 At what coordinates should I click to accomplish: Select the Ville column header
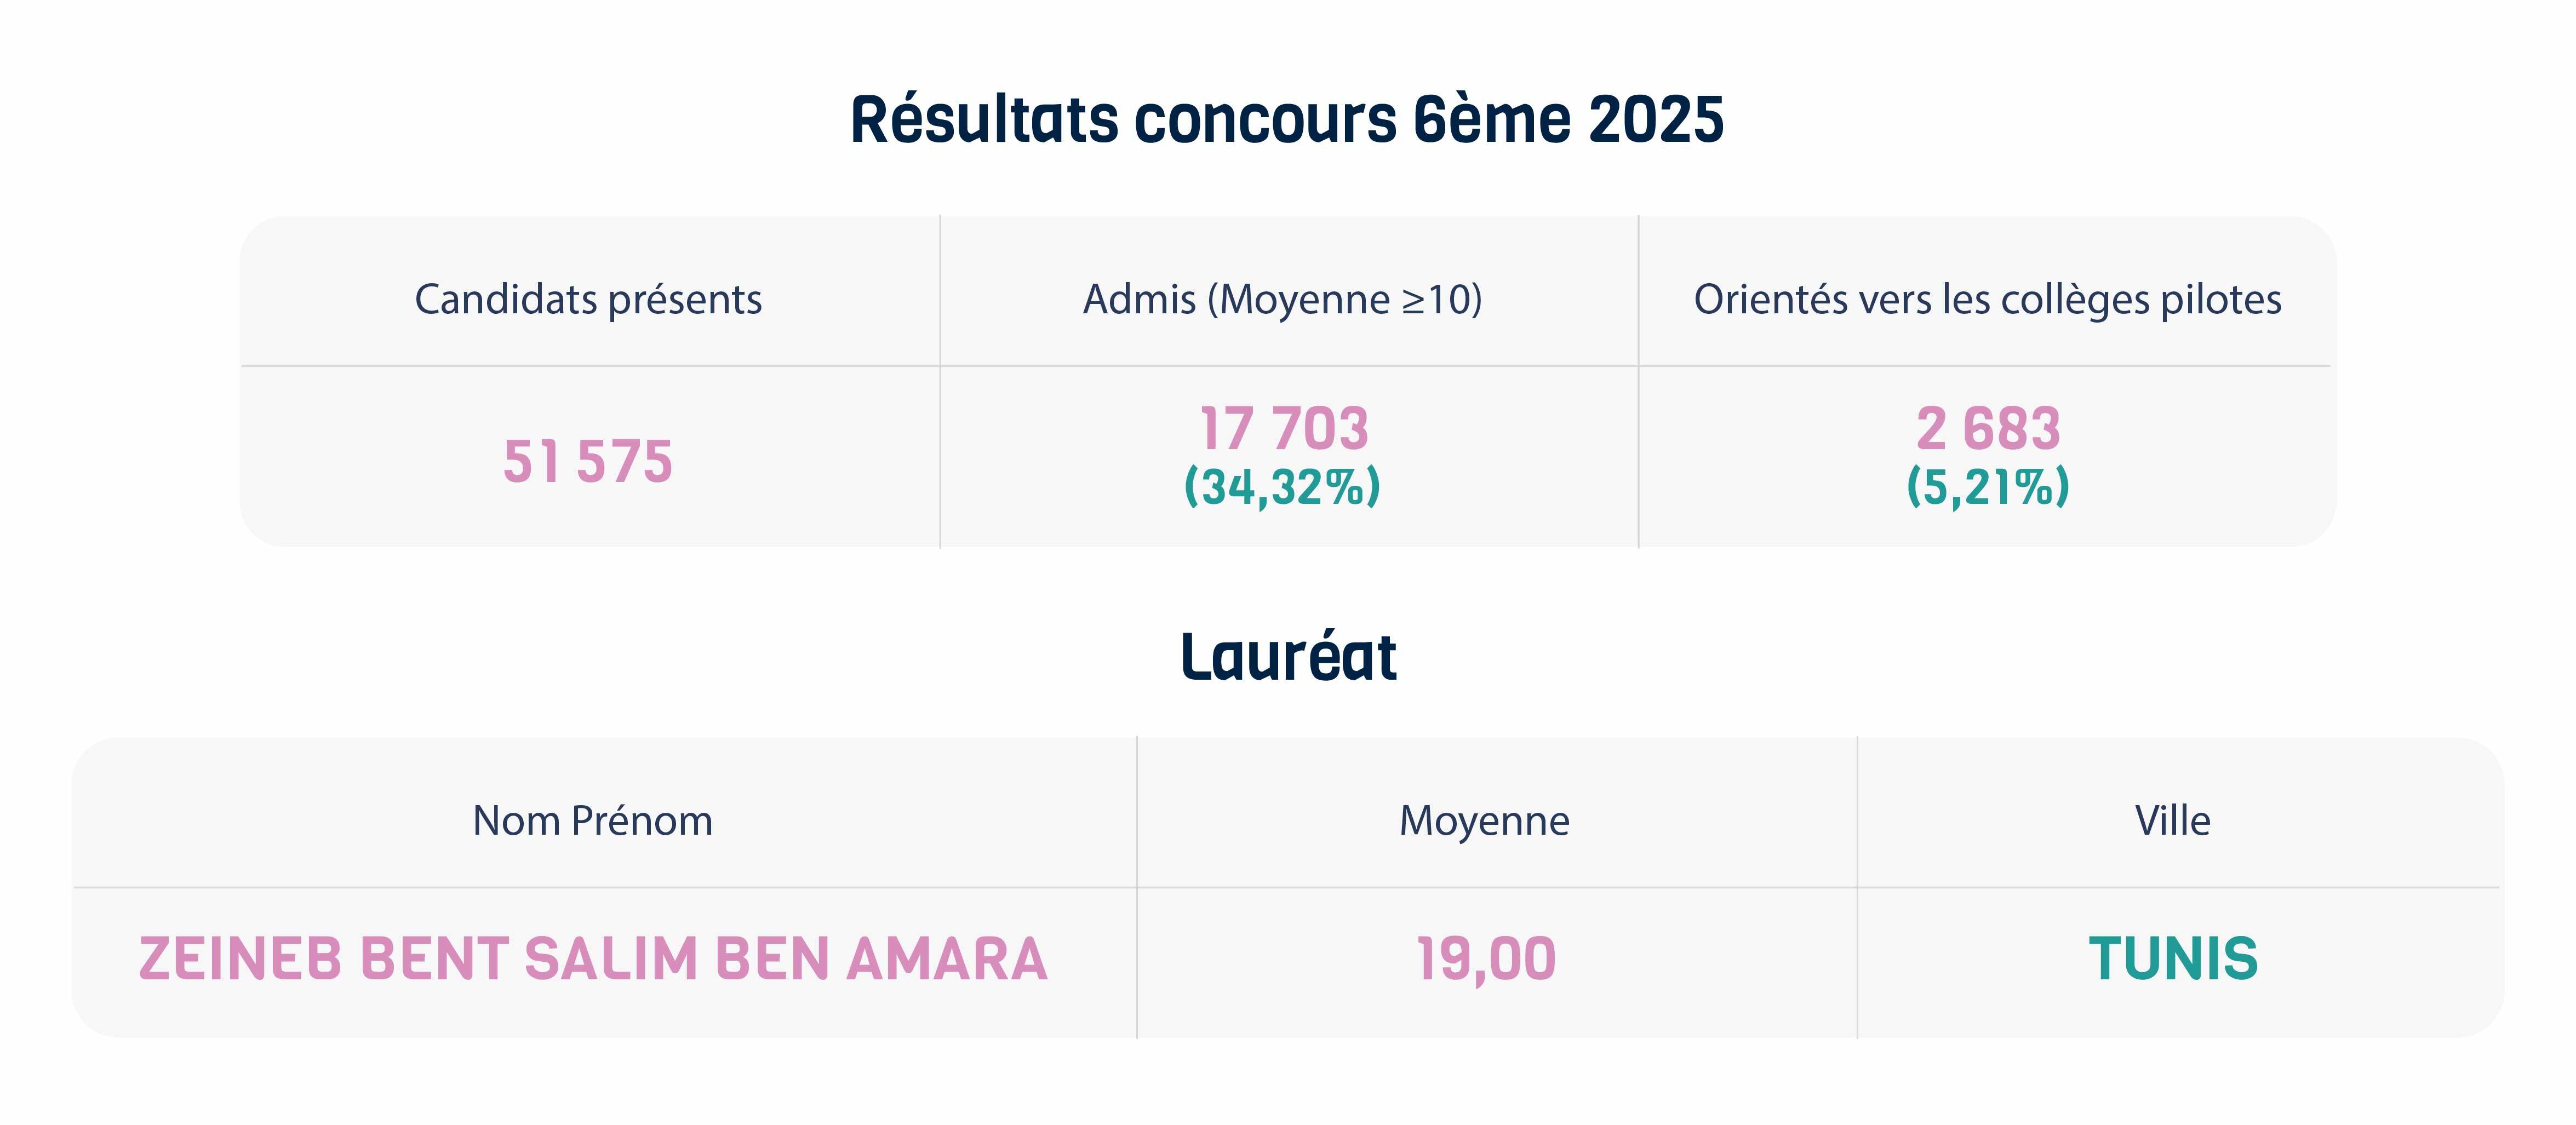pos(2172,821)
